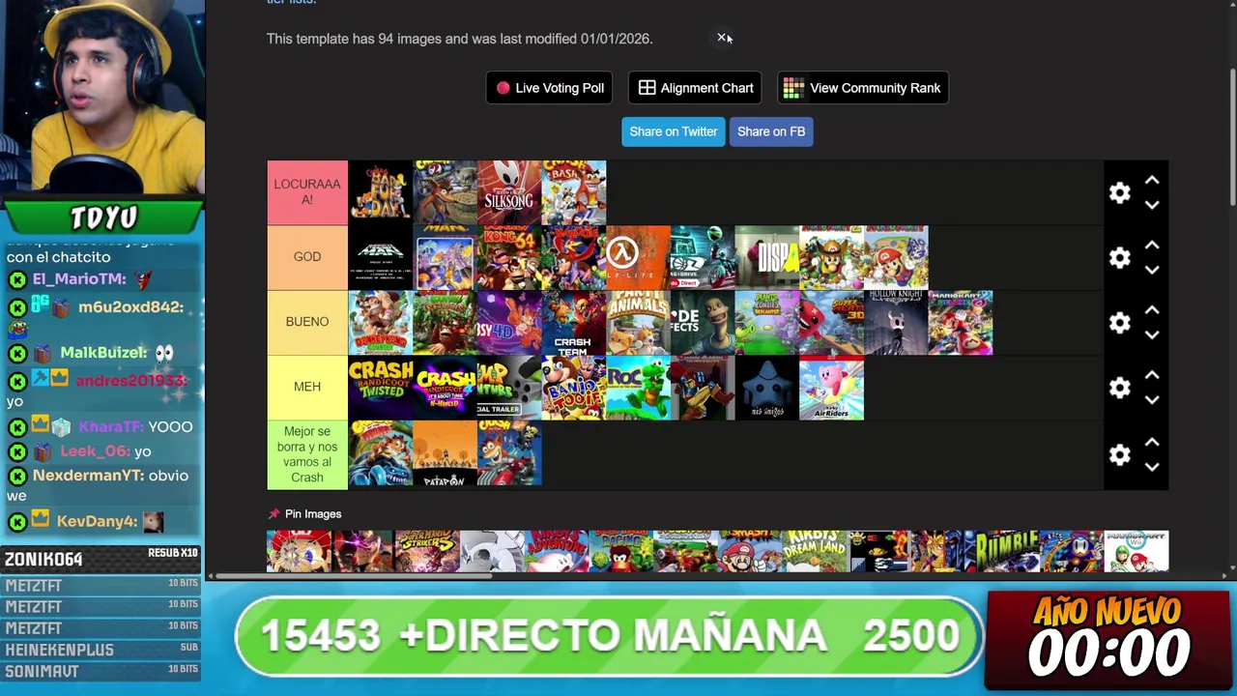
Task: Click the horizontal scrollbar thumb at bottom
Action: (355, 576)
